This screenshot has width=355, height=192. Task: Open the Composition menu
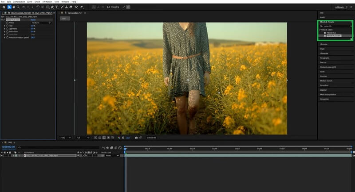pyautogui.click(x=19, y=2)
